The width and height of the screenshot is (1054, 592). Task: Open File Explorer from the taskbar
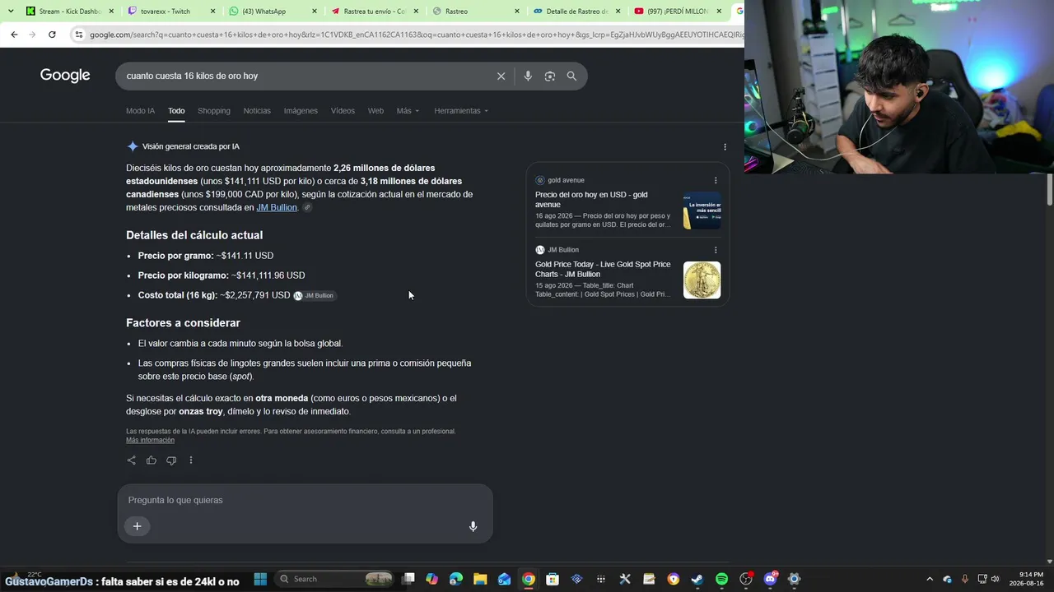480,579
